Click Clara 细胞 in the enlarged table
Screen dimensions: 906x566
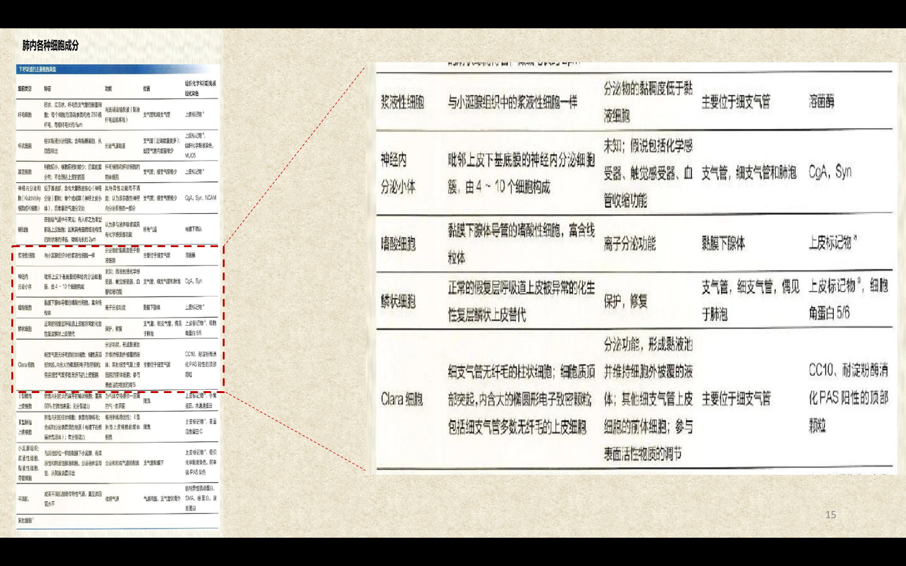(x=402, y=399)
